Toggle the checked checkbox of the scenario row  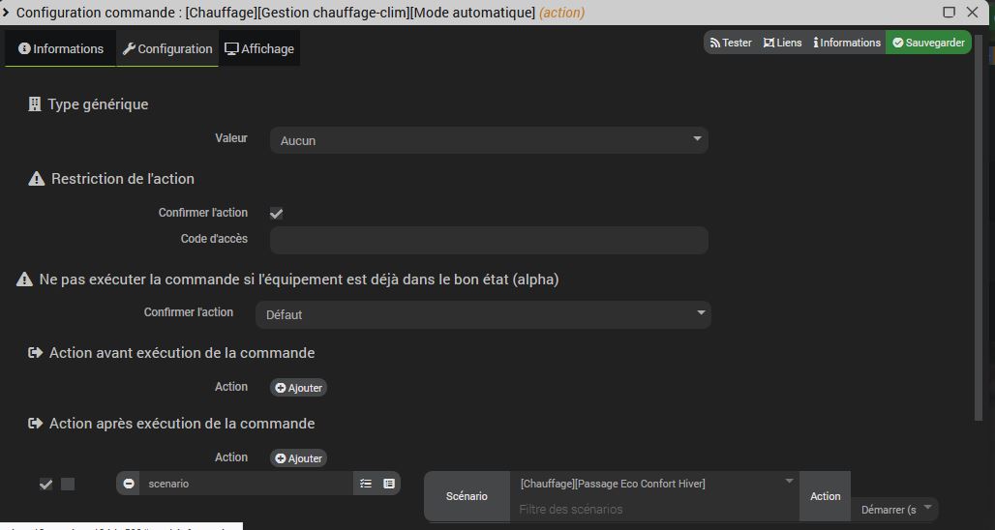tap(45, 485)
